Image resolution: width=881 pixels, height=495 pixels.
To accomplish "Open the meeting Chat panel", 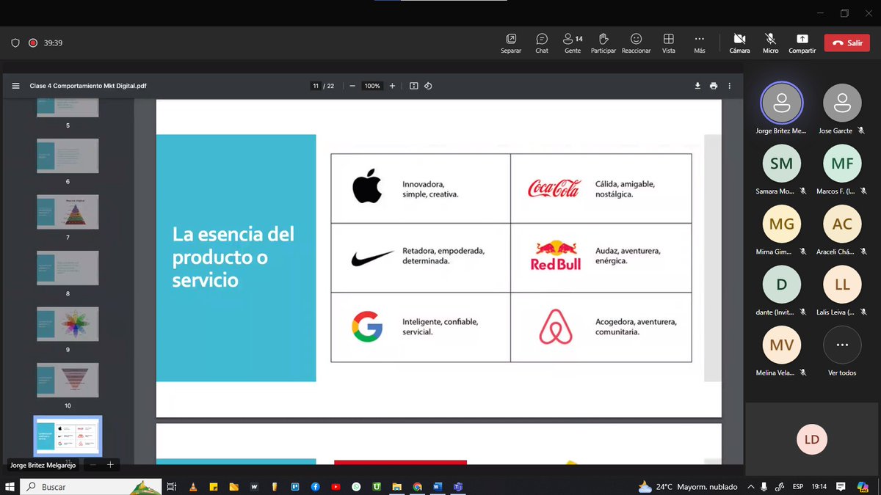I will [x=542, y=43].
